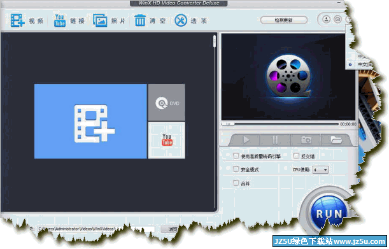The image size is (389, 249).
Task: Click the DVD disc tile
Action: tap(166, 103)
